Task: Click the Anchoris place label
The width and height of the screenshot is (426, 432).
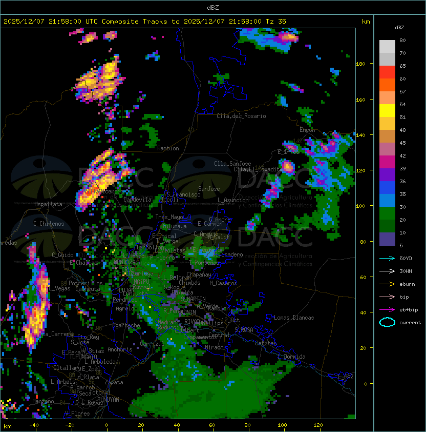Action: (120, 349)
